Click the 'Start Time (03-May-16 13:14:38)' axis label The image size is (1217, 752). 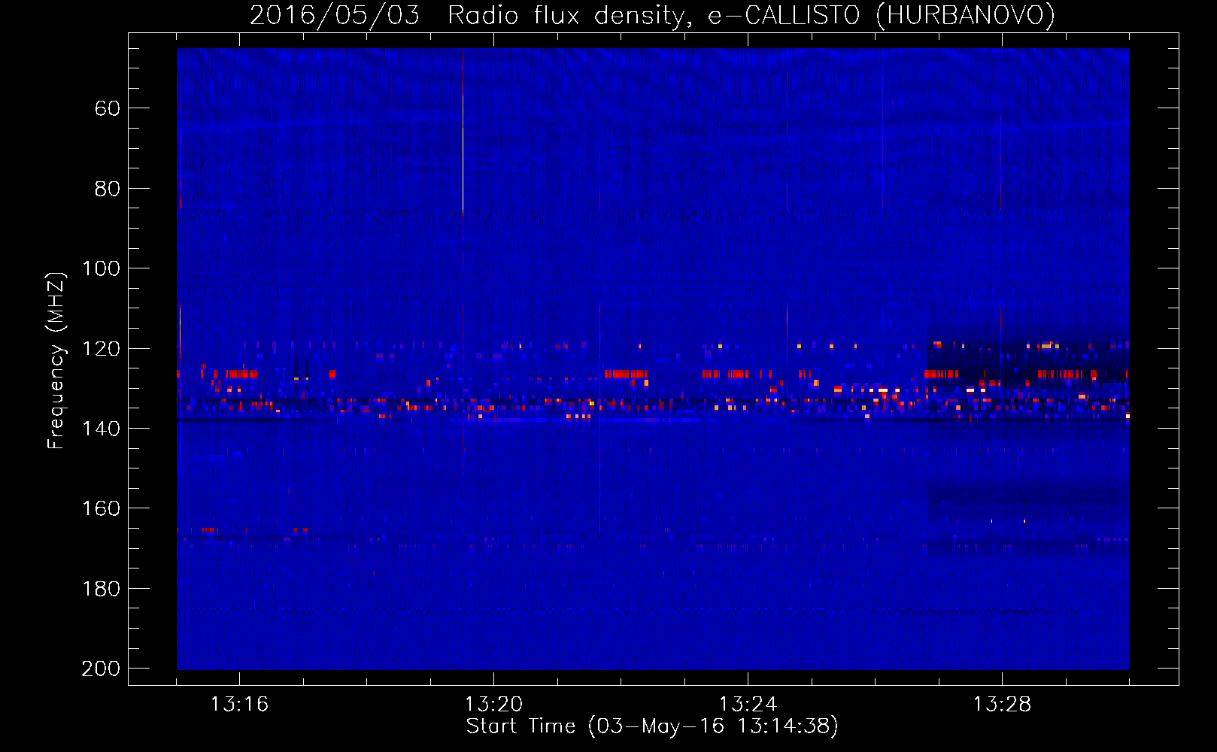(652, 726)
